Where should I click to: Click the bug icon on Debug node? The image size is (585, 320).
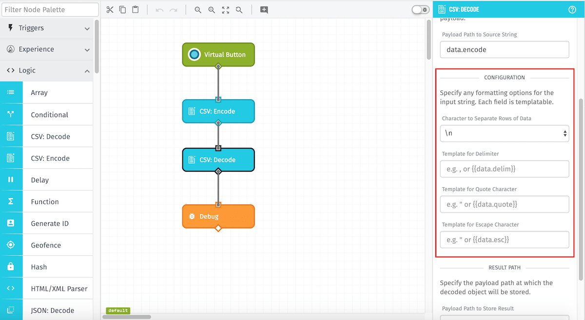click(x=192, y=216)
